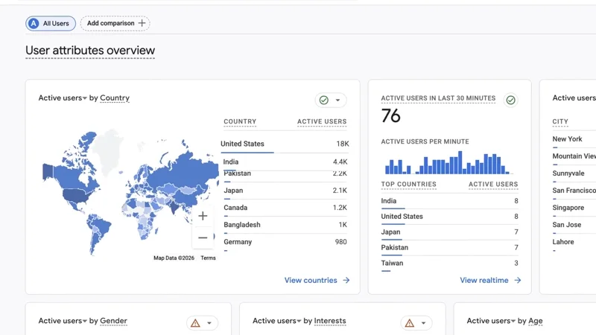596x335 pixels.
Task: Click the Add comparison button
Action: click(x=115, y=23)
